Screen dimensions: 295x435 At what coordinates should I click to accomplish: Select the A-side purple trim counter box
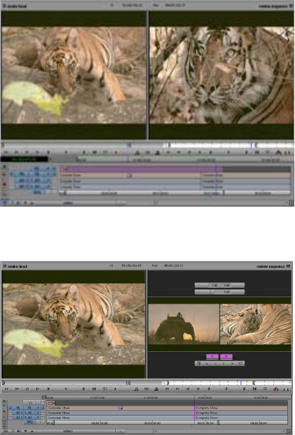point(212,357)
